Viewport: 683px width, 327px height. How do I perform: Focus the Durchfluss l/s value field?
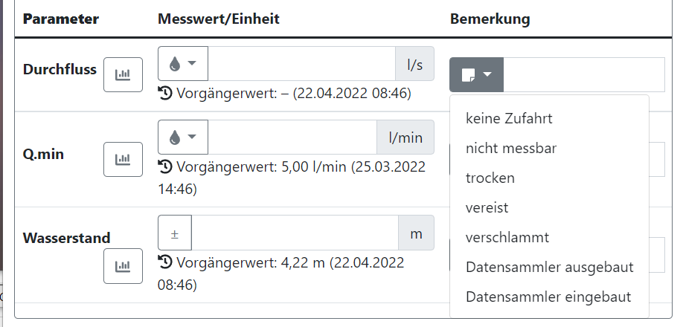[x=301, y=63]
